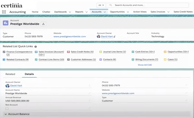Edit Red Account pencil icon
194x118 pixels.
click(89, 108)
